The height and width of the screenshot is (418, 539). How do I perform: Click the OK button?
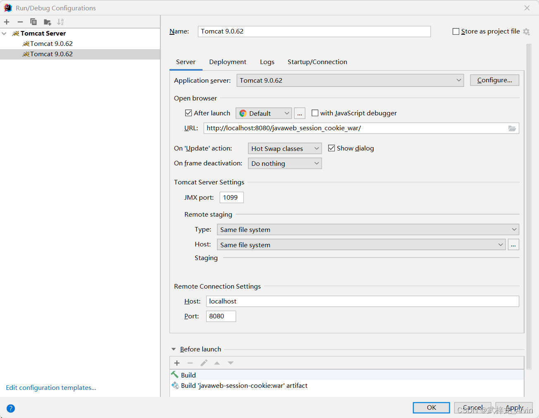[432, 408]
